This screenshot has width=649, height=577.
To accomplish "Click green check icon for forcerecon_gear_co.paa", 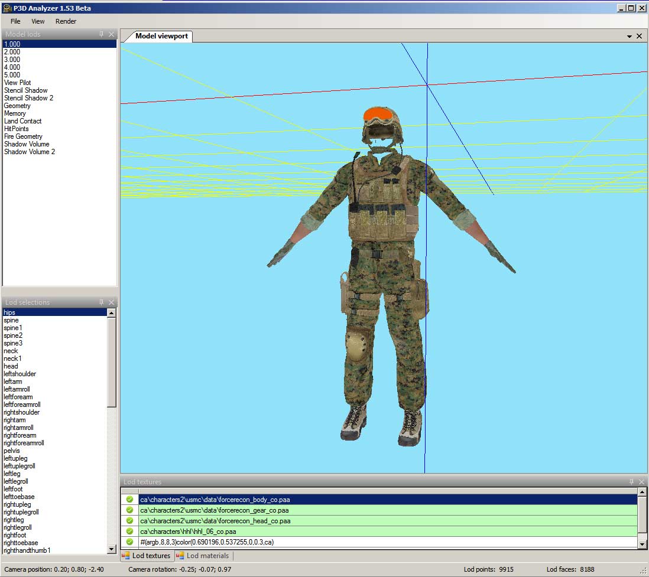I will (x=129, y=510).
